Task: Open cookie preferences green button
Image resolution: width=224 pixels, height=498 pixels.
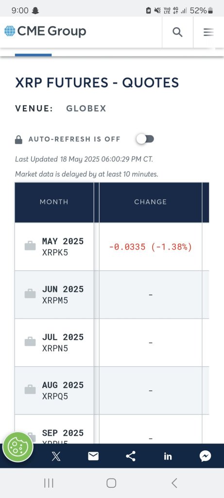Action: 18,447
